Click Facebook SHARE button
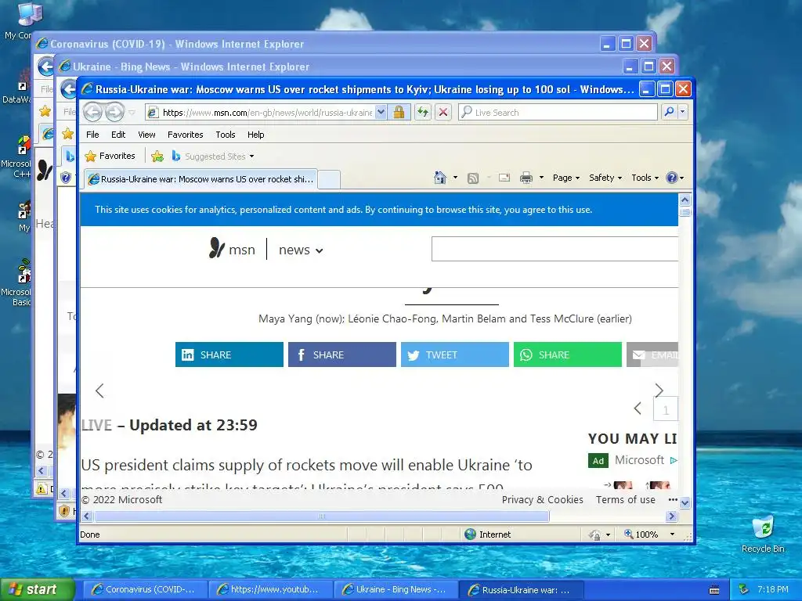802x601 pixels. tap(342, 354)
